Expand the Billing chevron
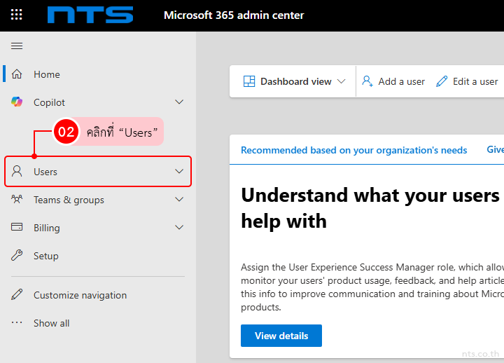504x363 pixels. pos(179,228)
